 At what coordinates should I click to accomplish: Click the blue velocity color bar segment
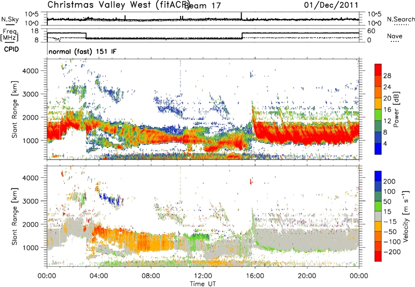pos(378,176)
